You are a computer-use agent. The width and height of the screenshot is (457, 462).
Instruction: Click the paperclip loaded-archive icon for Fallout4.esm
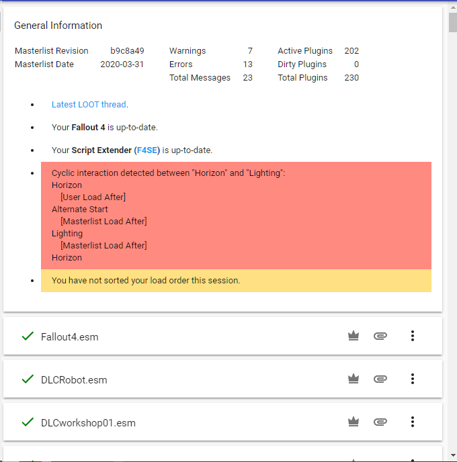(x=380, y=336)
